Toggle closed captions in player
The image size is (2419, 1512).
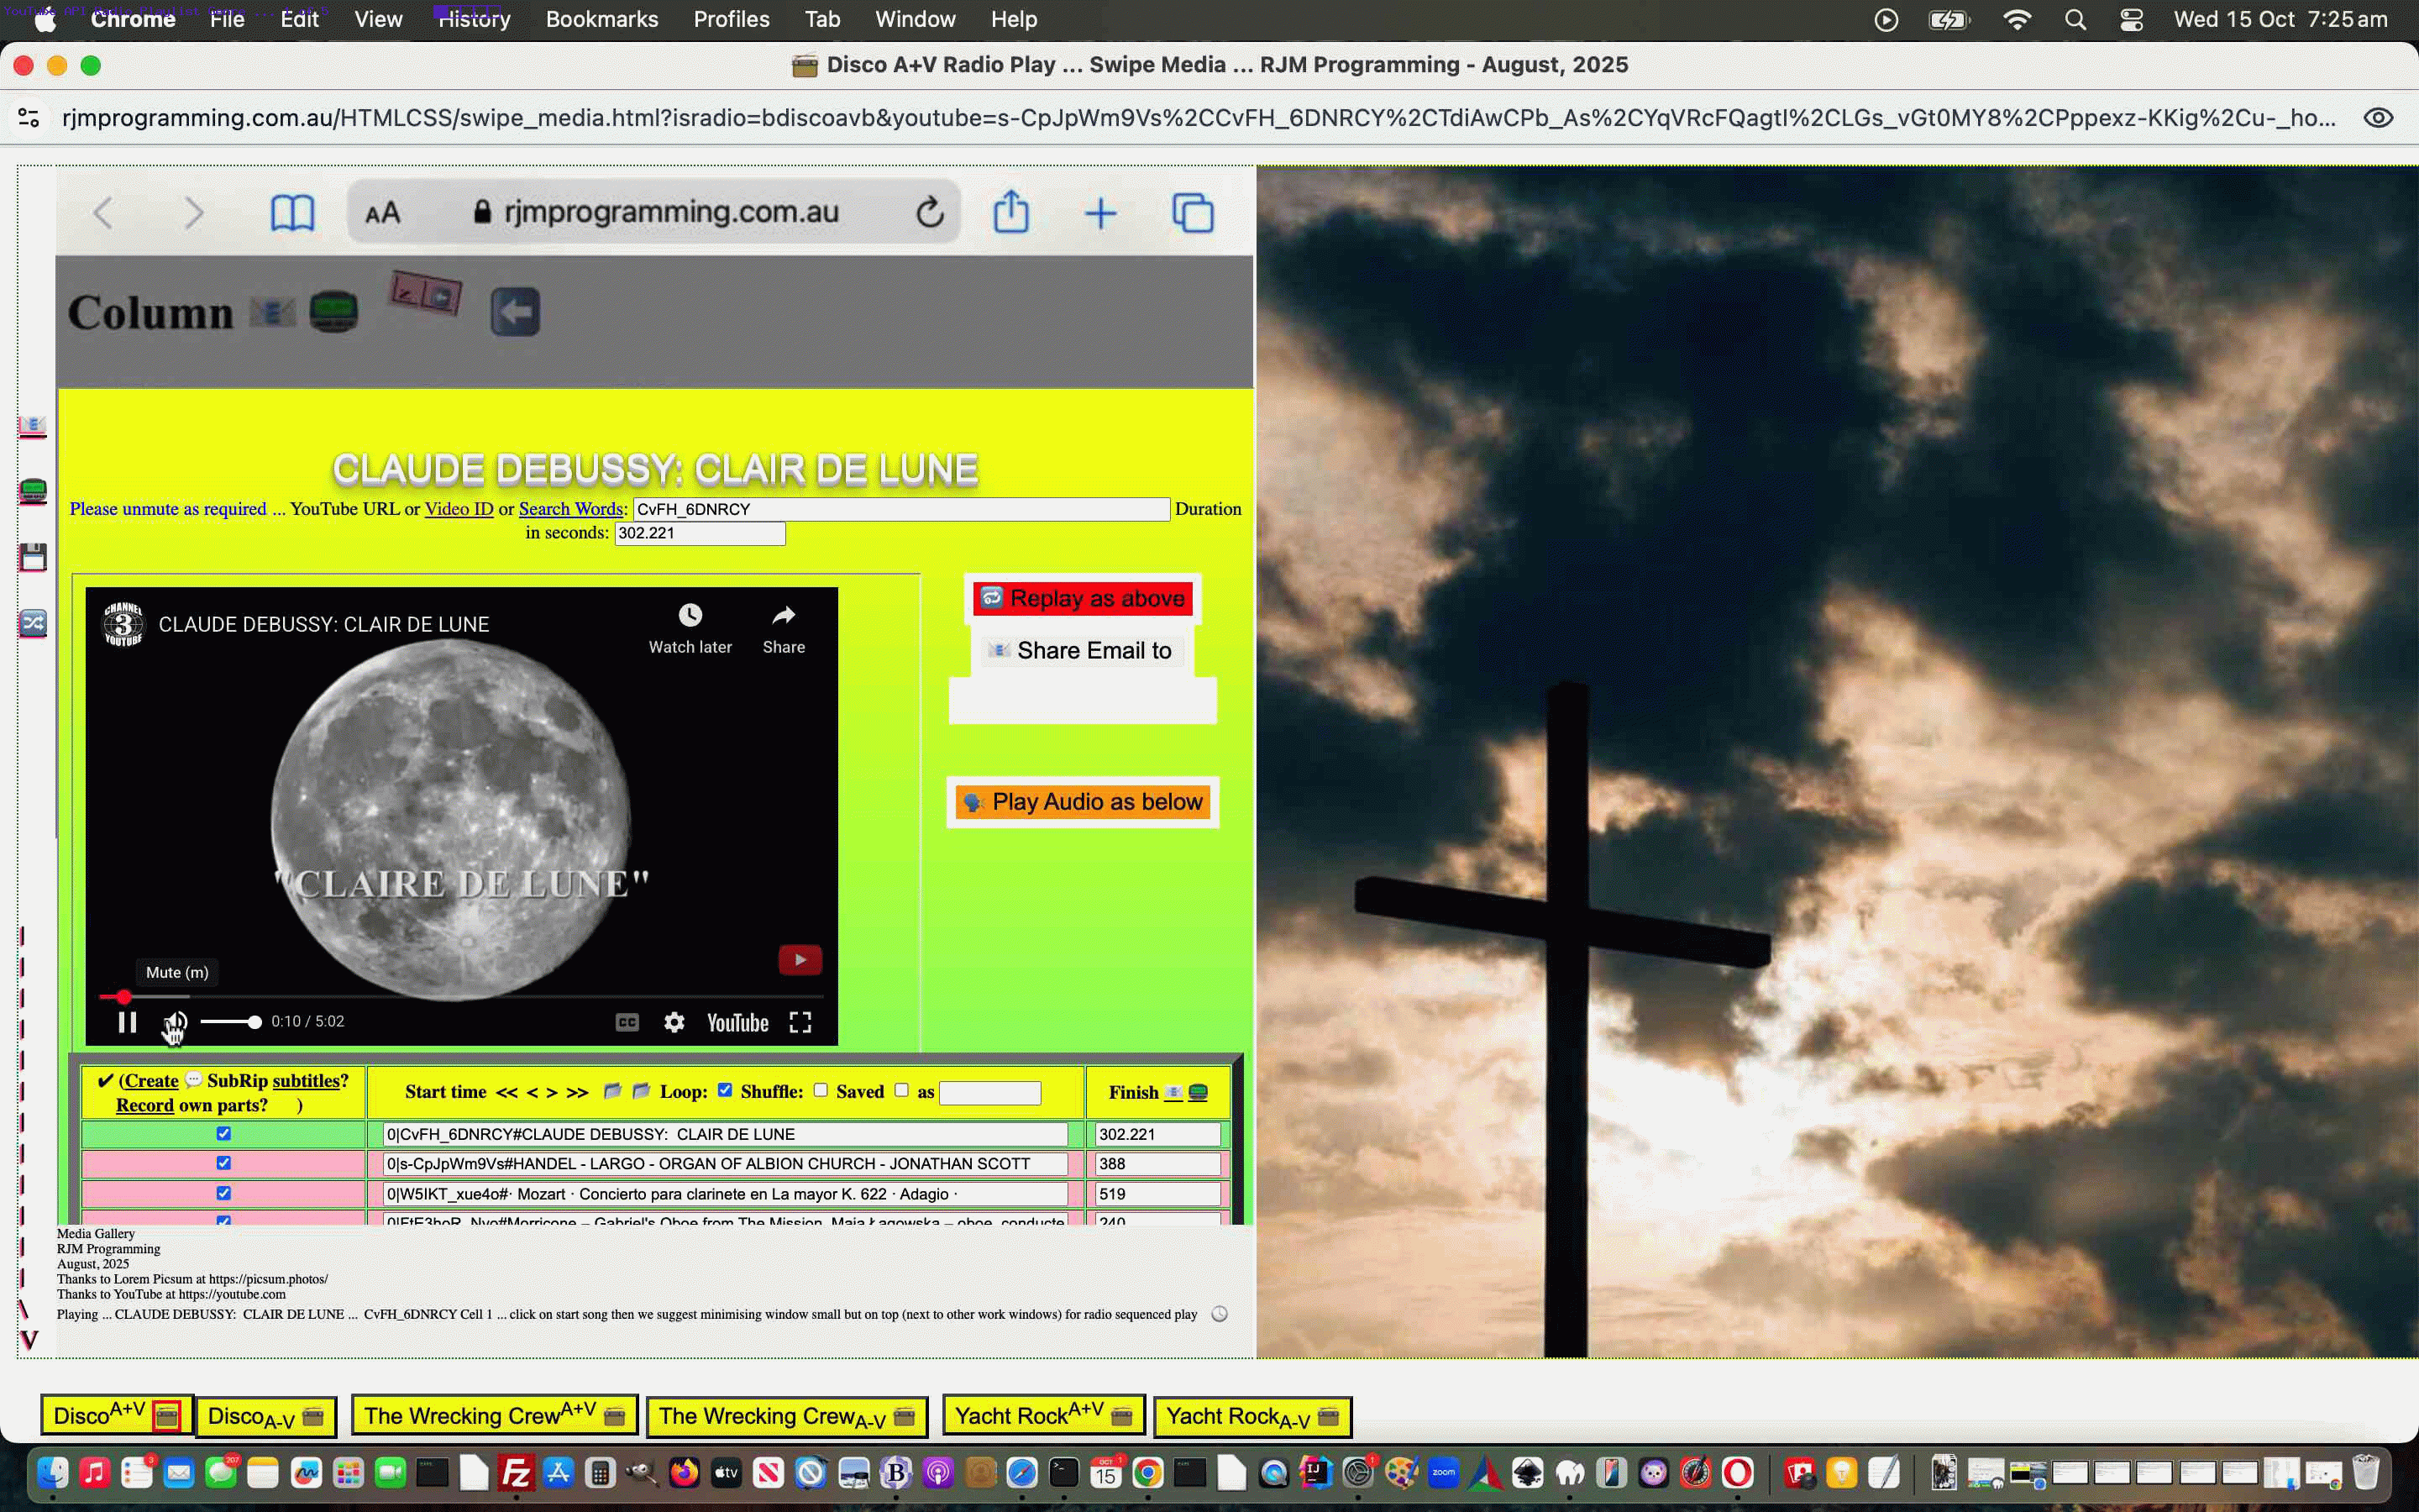627,1022
